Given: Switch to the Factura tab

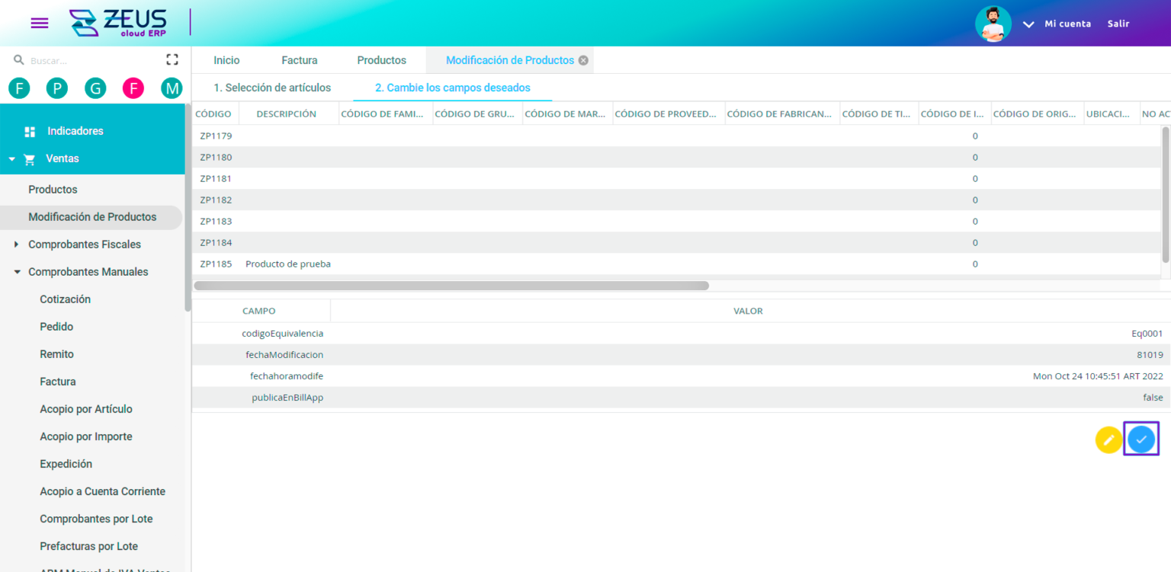Looking at the screenshot, I should 299,59.
